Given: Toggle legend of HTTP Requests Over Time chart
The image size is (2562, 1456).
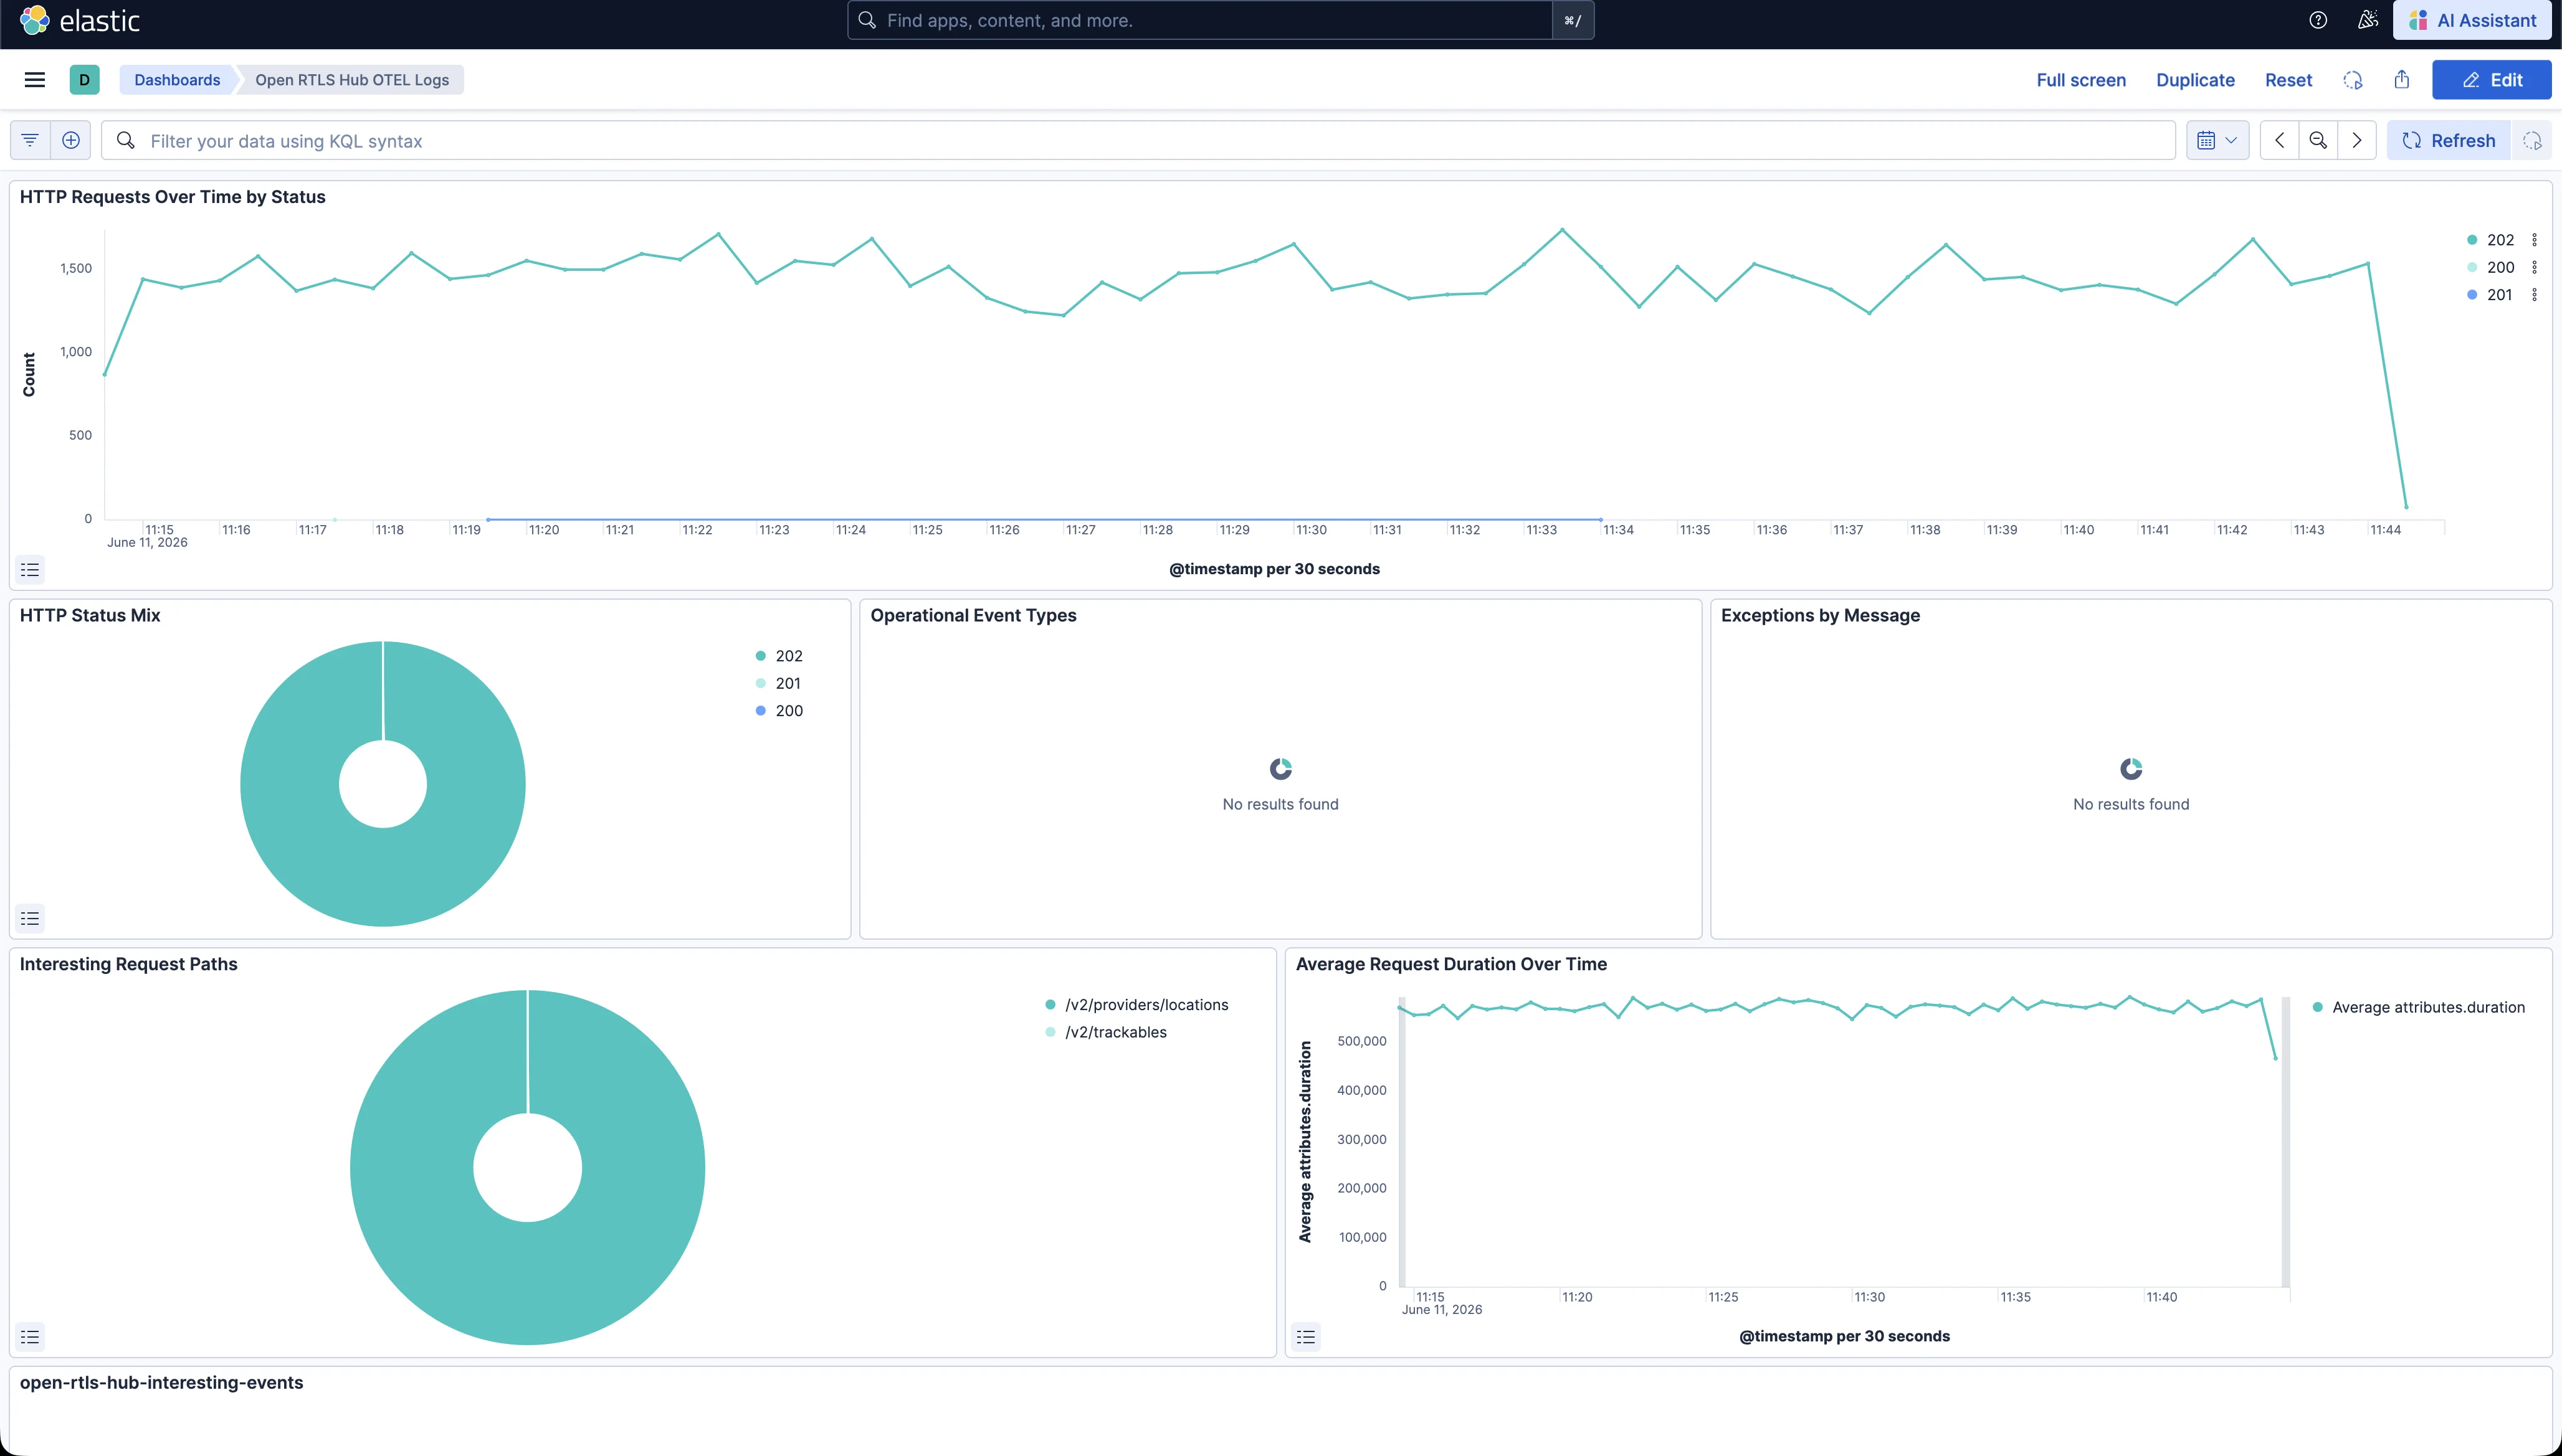Looking at the screenshot, I should (x=30, y=569).
